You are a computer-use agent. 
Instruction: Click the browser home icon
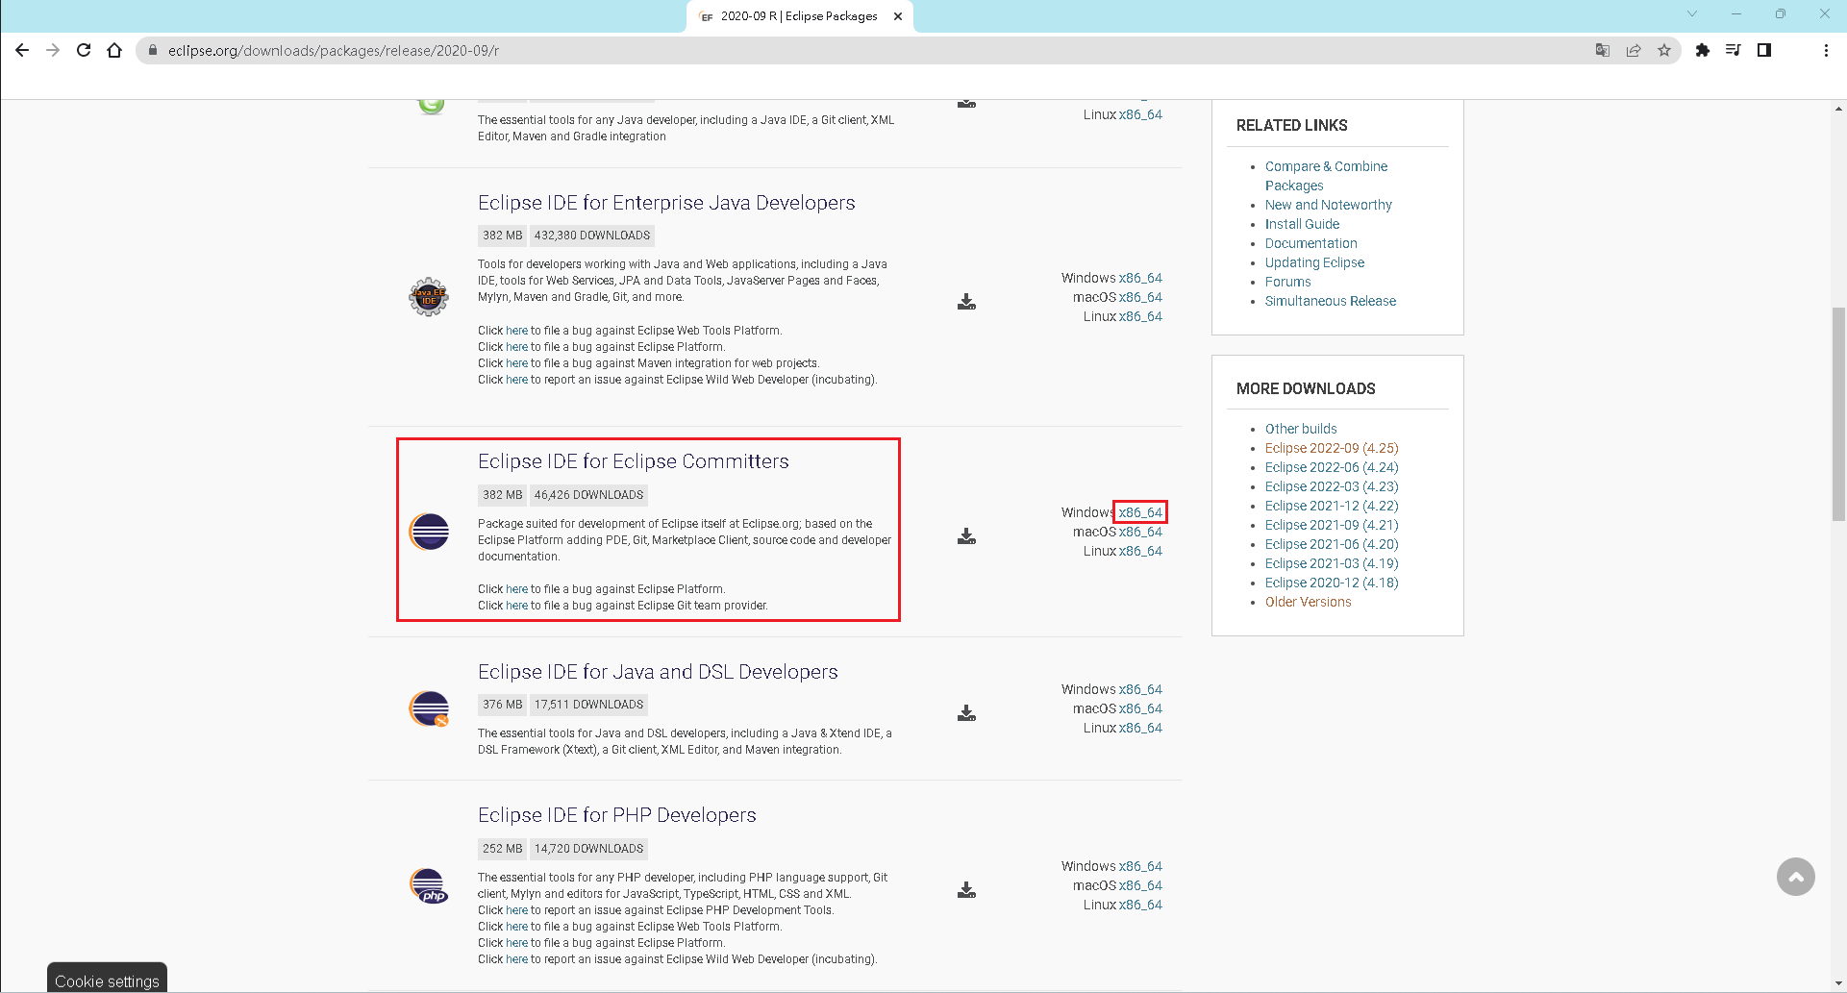click(114, 50)
